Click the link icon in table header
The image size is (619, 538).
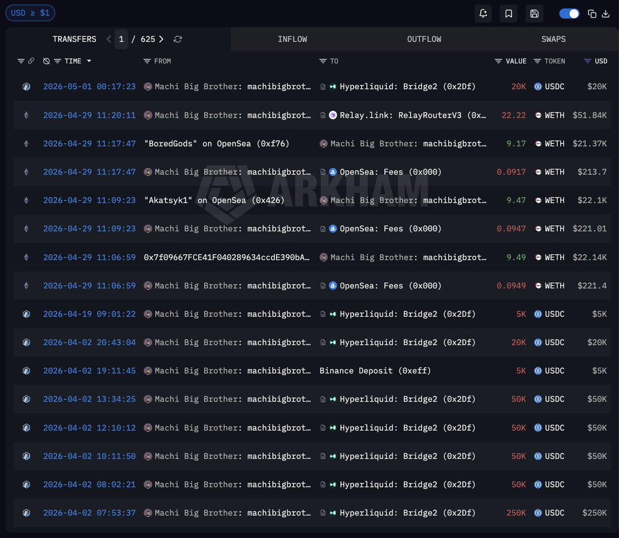(31, 61)
